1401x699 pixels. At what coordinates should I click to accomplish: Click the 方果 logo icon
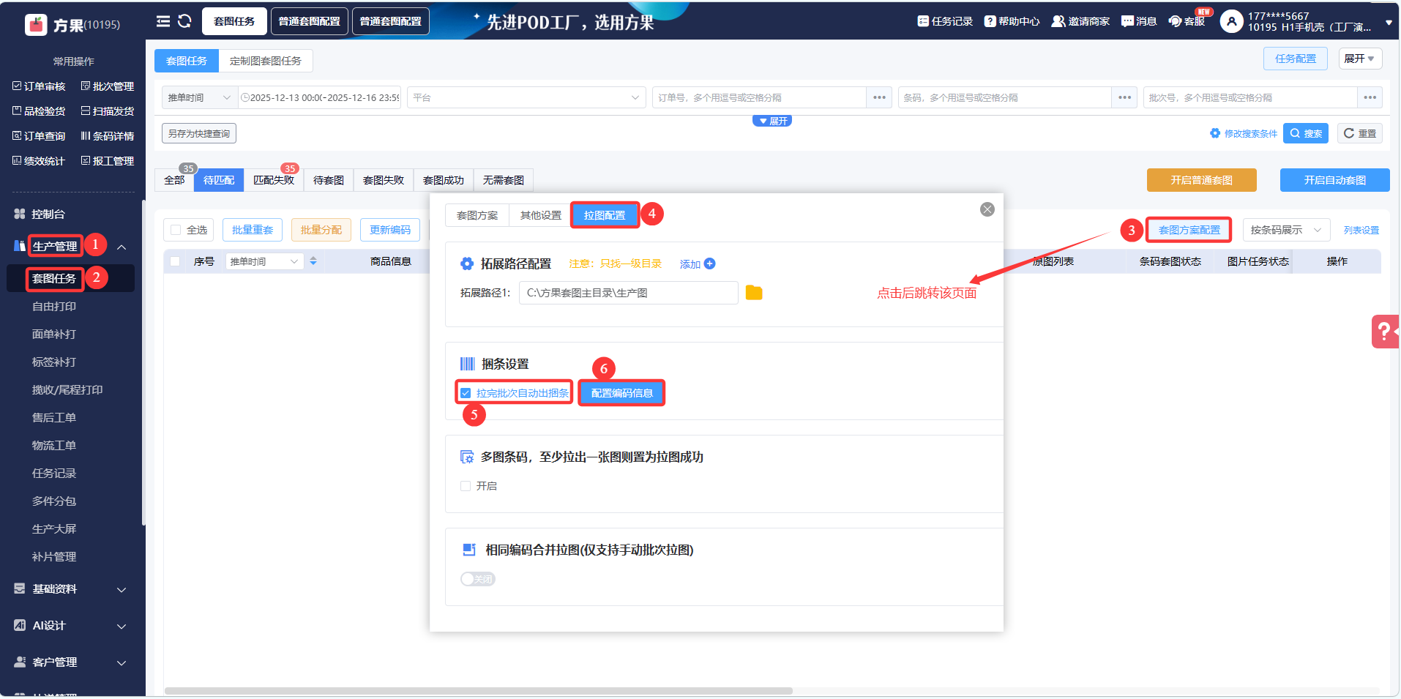pos(36,25)
